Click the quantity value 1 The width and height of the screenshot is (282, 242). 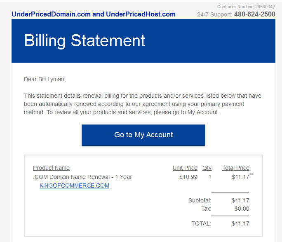pos(210,177)
